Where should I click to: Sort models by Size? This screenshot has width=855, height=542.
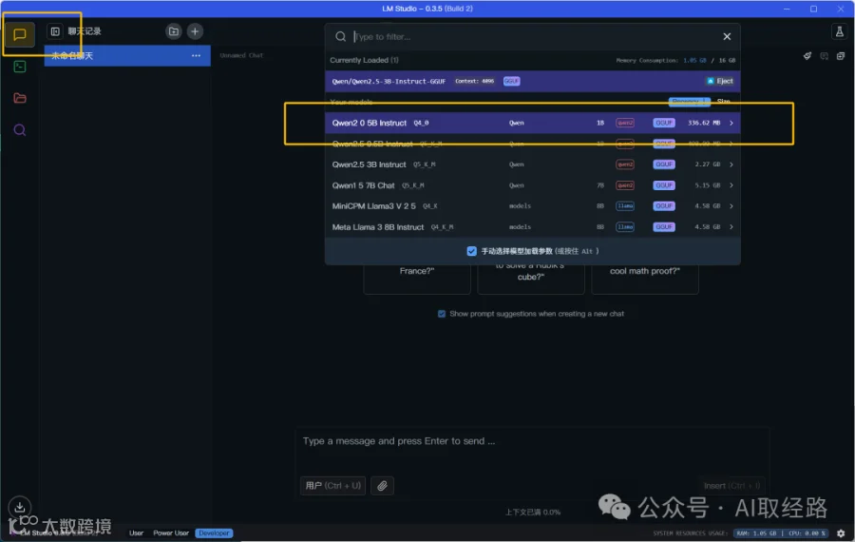coord(724,102)
